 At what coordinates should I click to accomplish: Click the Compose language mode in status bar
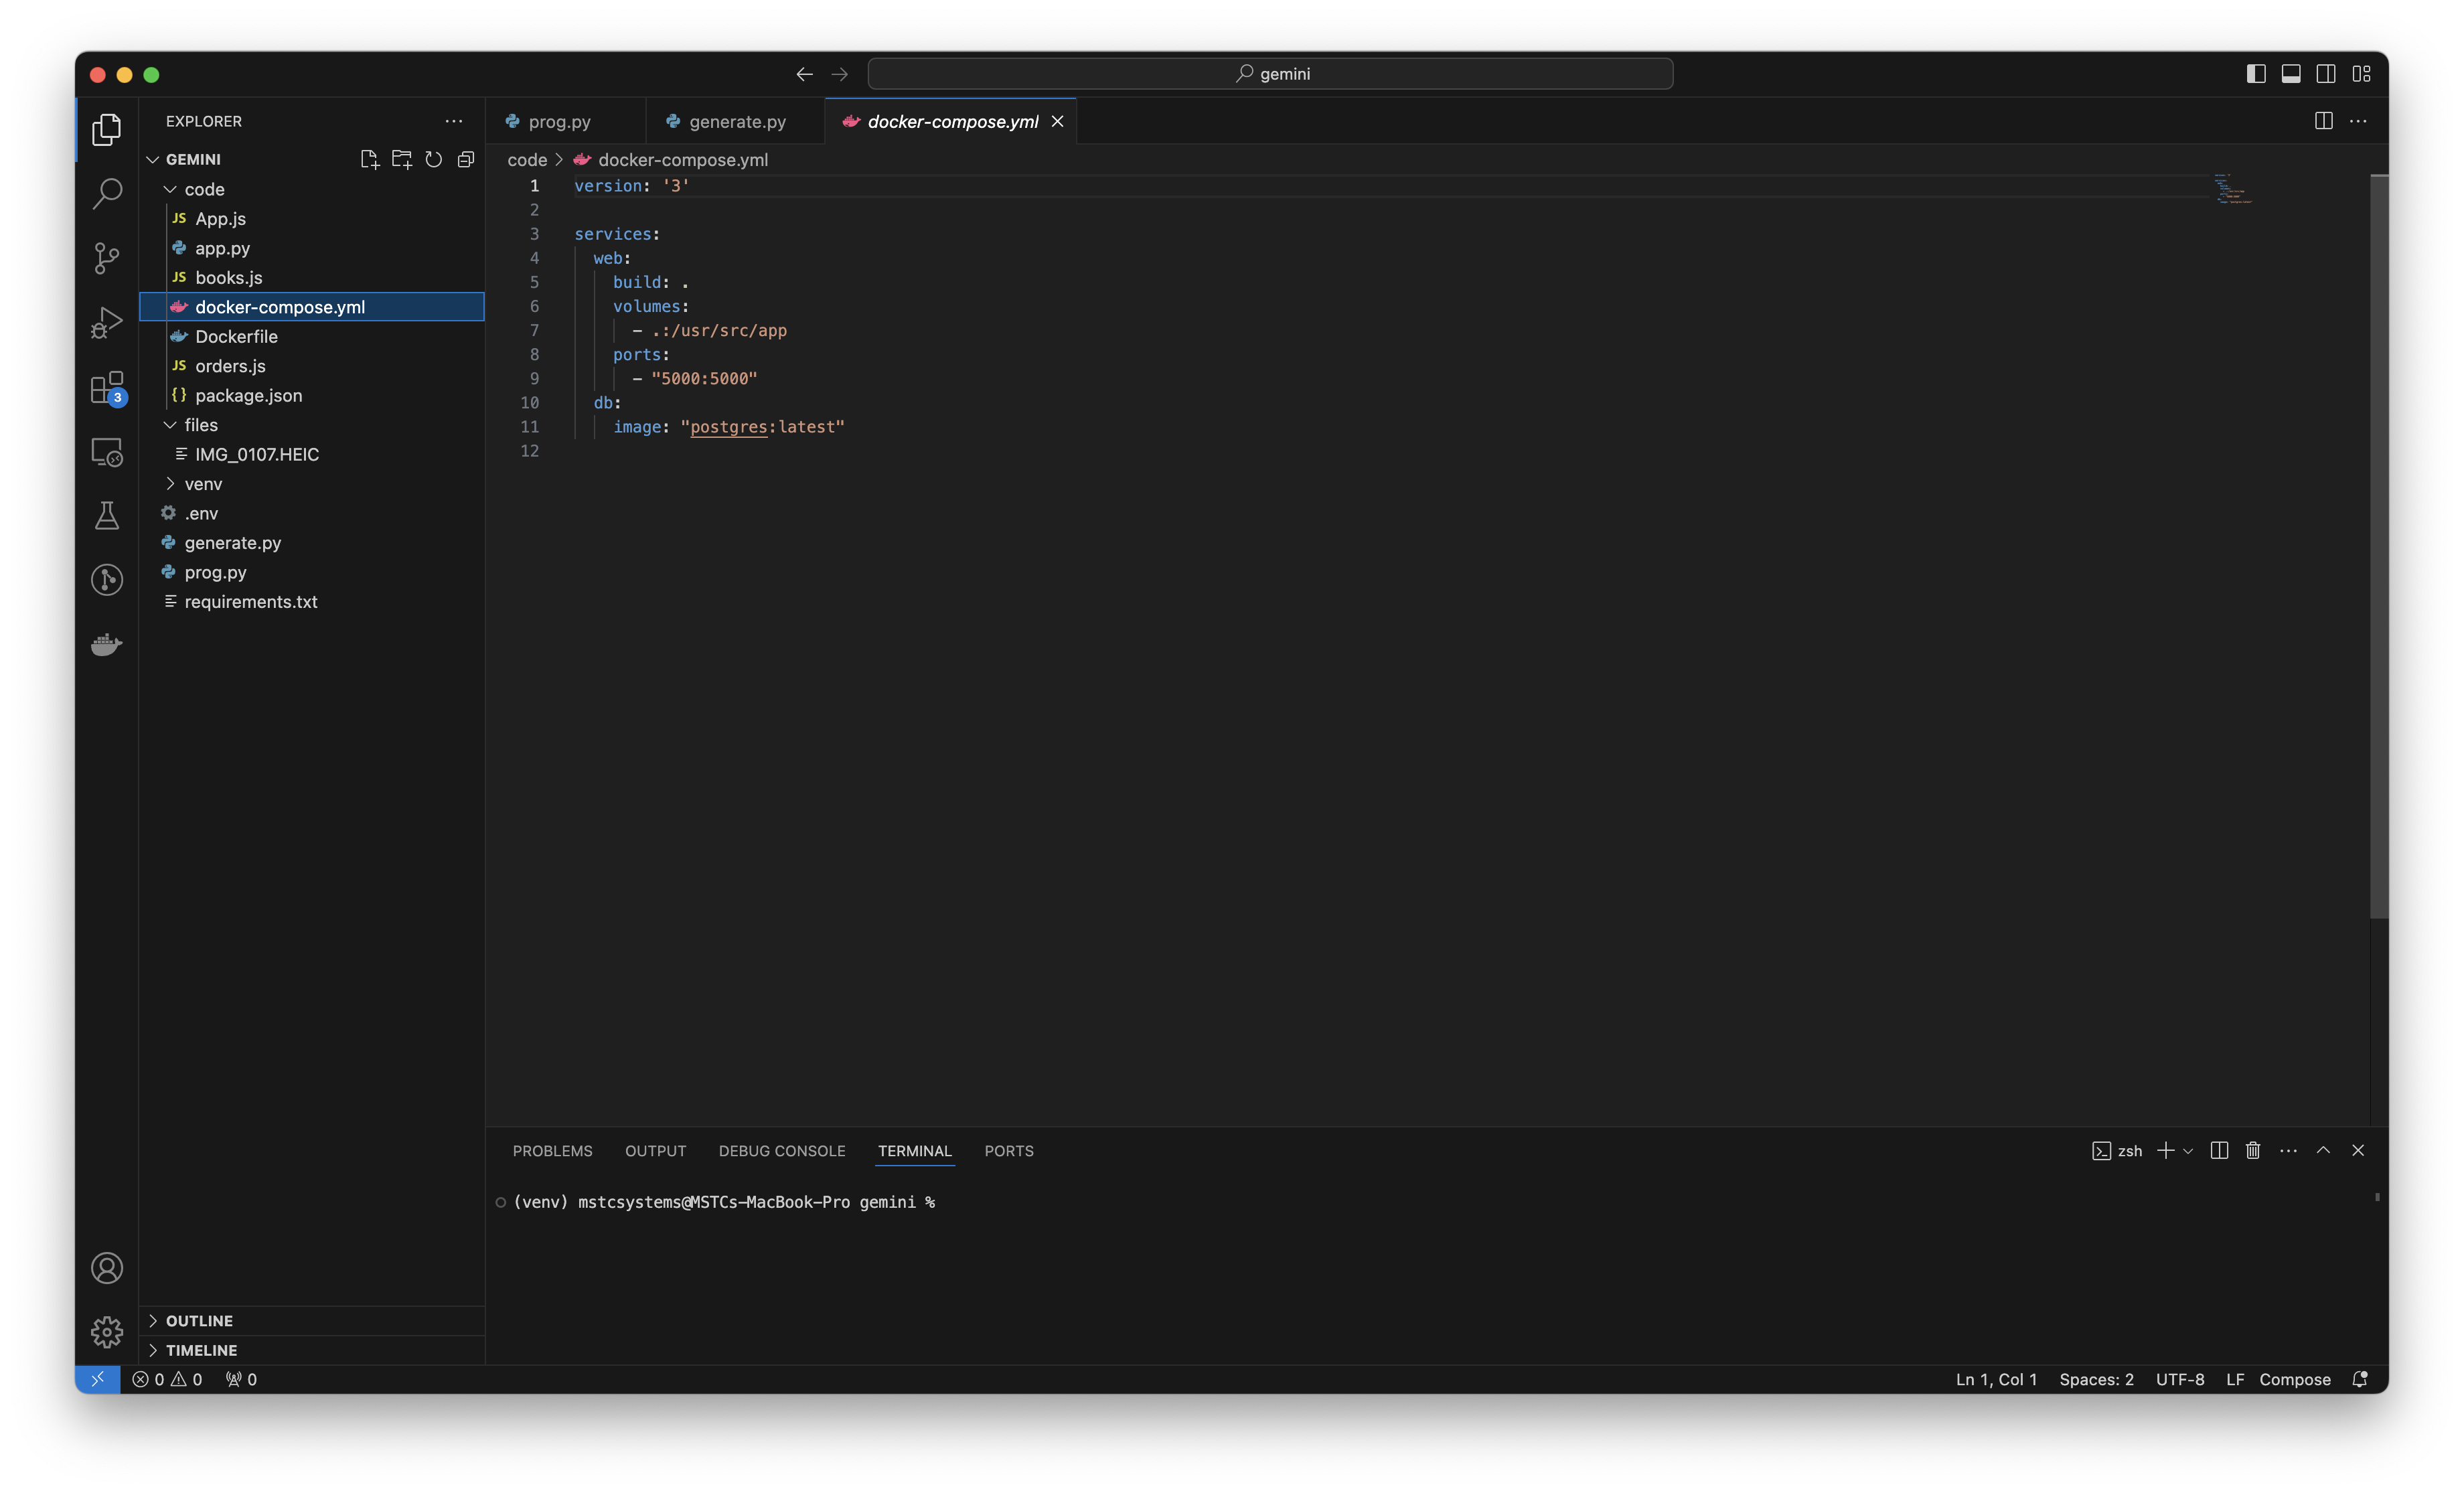point(2294,1379)
